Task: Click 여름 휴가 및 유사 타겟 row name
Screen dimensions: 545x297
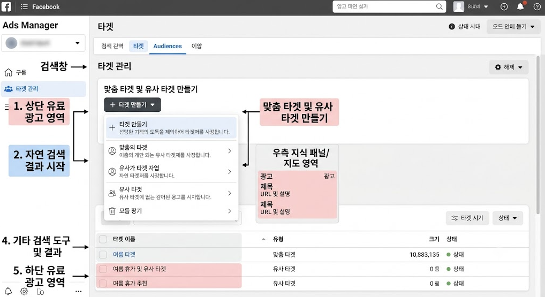Action: coord(139,269)
